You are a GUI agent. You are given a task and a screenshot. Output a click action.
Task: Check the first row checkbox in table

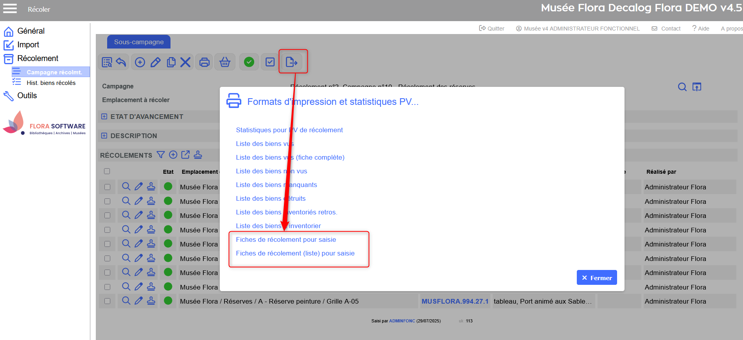click(108, 187)
